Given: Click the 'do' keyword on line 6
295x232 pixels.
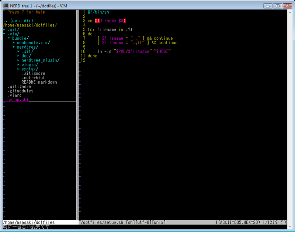Looking at the screenshot, I should coord(90,34).
